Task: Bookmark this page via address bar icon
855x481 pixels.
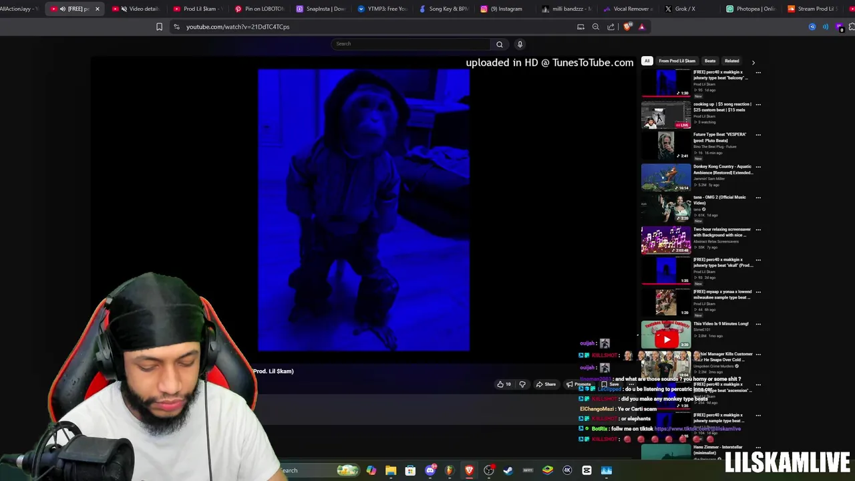Action: tap(159, 27)
